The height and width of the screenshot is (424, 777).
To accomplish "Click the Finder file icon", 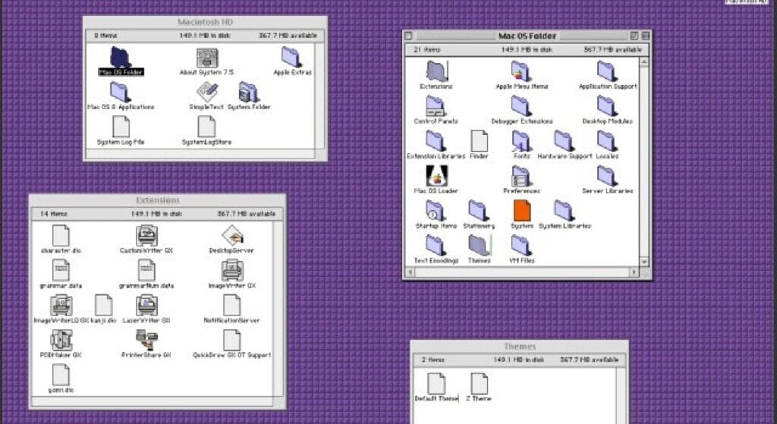I will (480, 141).
